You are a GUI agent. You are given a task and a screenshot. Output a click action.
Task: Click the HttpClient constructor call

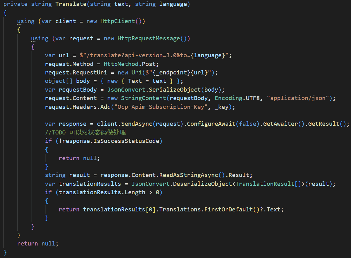tap(118, 21)
